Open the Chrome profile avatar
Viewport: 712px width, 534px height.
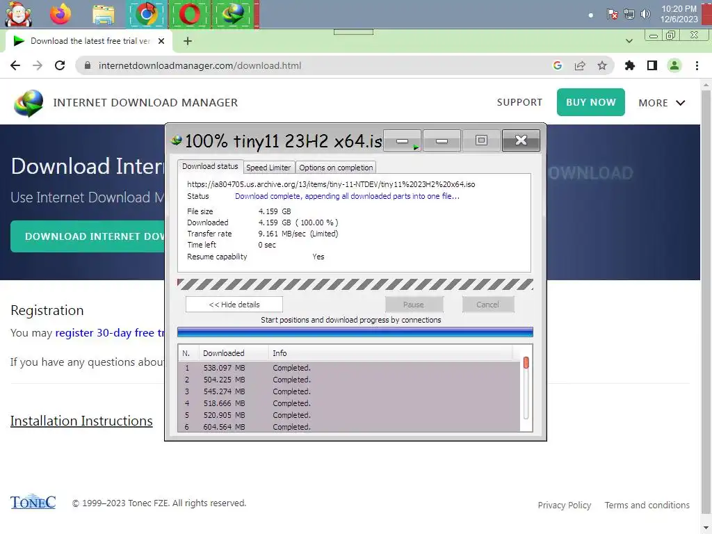[x=674, y=65]
